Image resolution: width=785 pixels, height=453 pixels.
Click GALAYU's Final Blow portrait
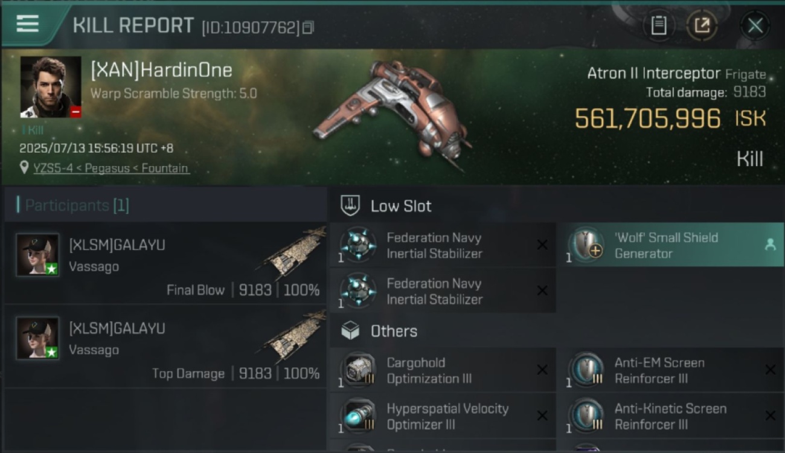pos(37,255)
